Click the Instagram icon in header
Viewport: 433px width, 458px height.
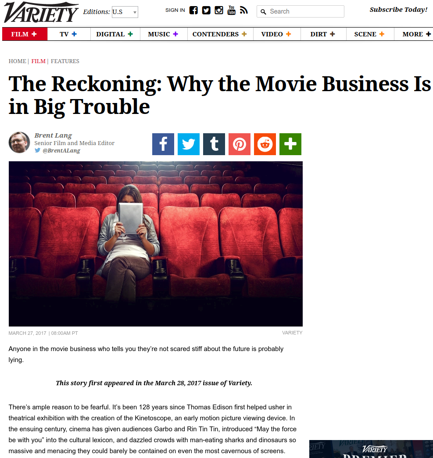tap(218, 10)
